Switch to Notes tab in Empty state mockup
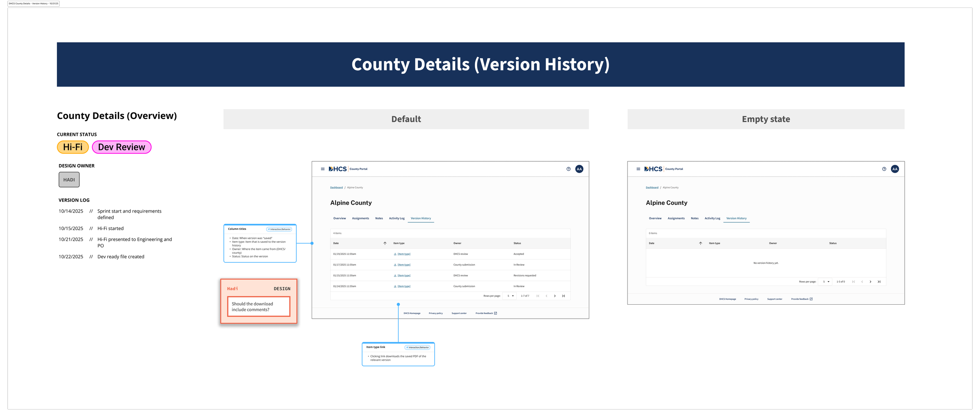This screenshot has height=417, width=980. tap(695, 218)
